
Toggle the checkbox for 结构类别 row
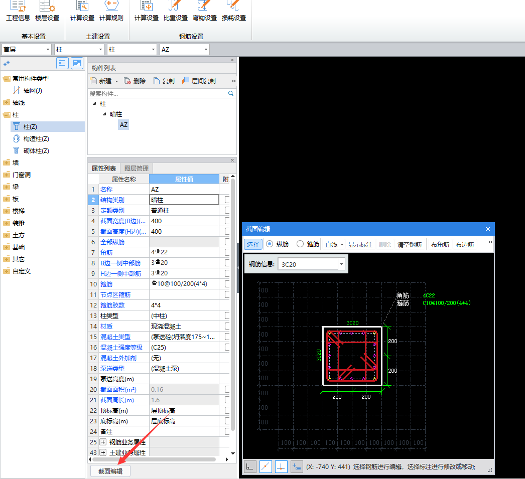(x=227, y=200)
